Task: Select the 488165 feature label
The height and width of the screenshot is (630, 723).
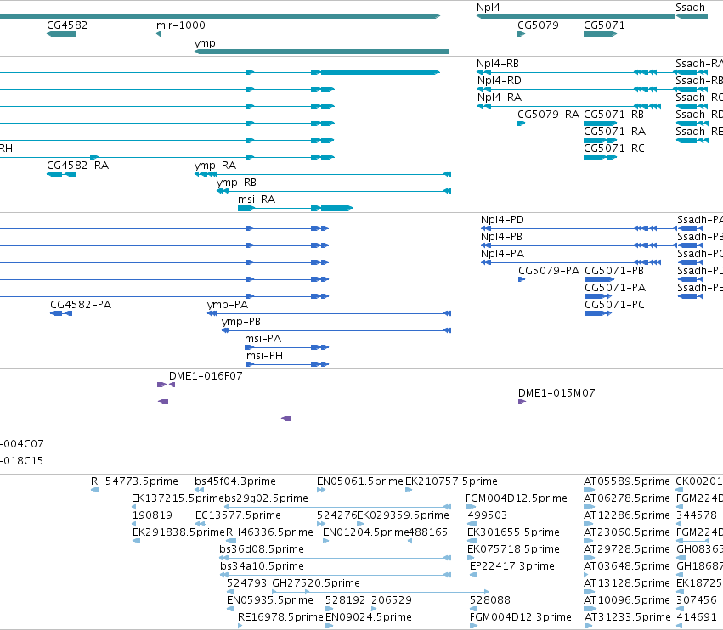Action: pos(428,532)
